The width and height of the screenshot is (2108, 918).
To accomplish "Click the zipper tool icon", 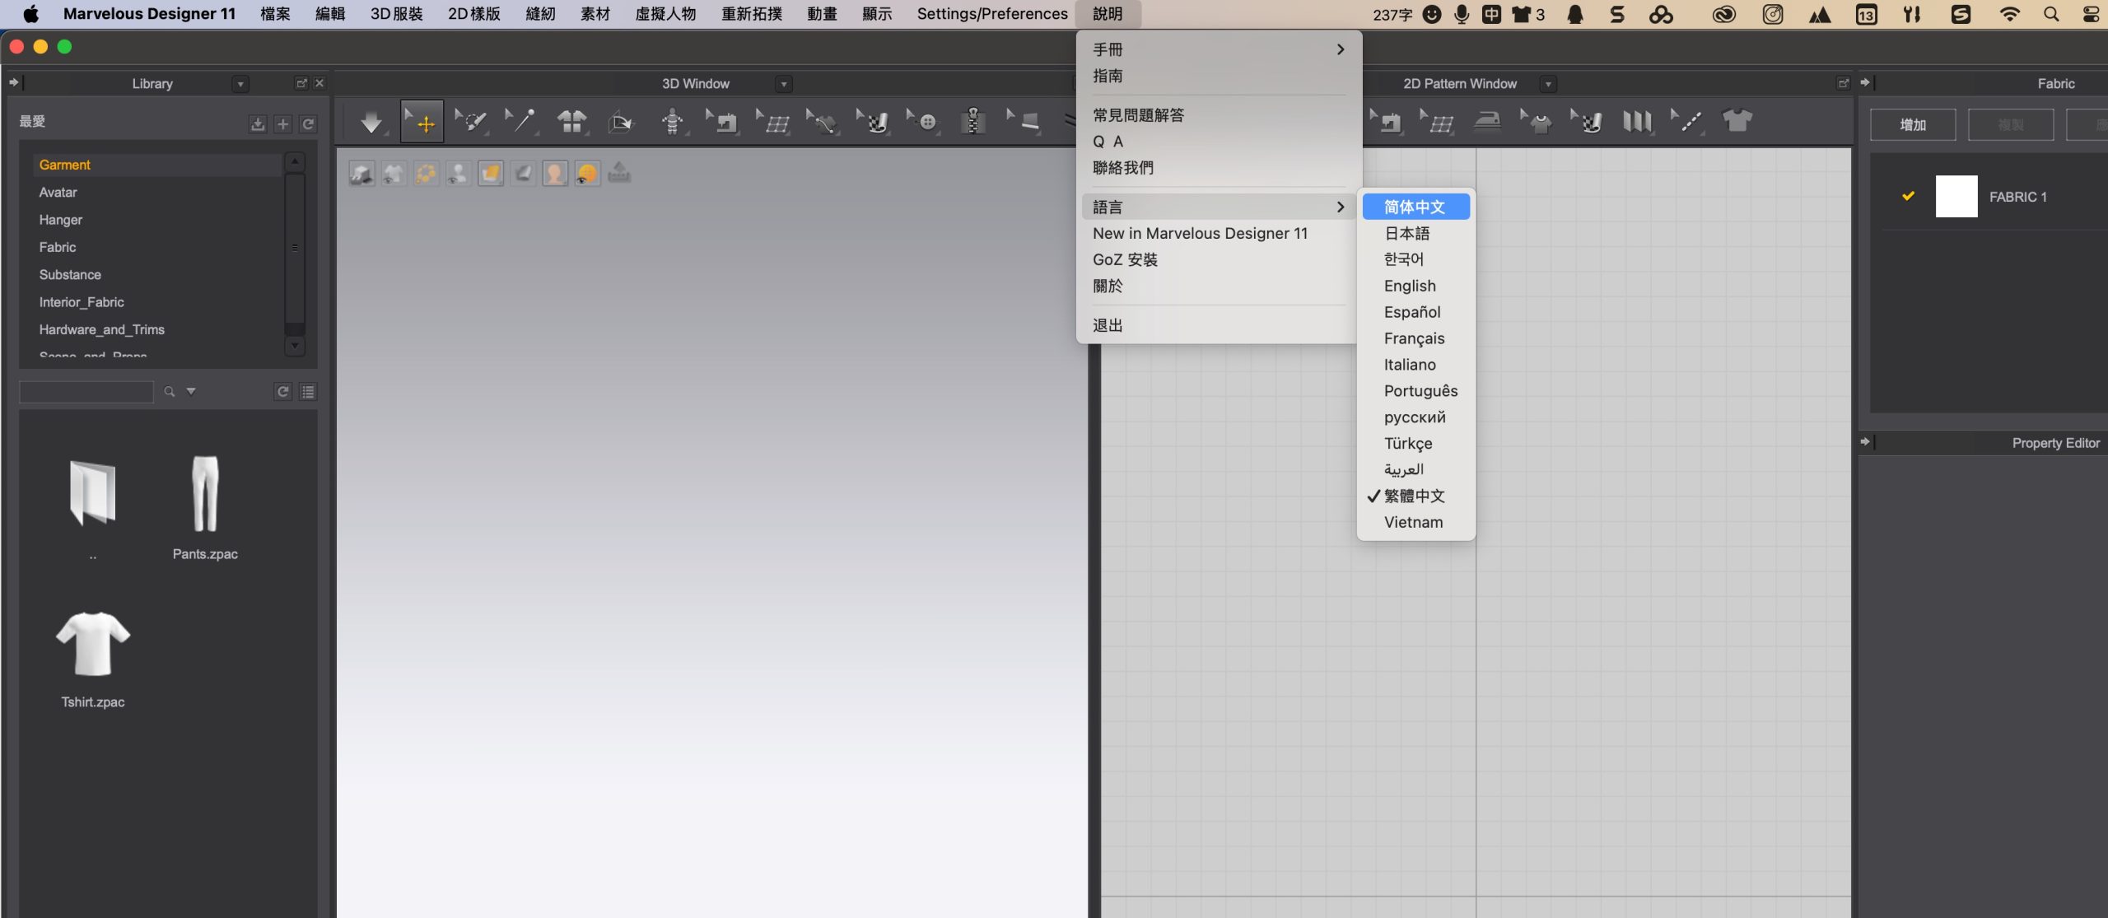I will pyautogui.click(x=972, y=123).
